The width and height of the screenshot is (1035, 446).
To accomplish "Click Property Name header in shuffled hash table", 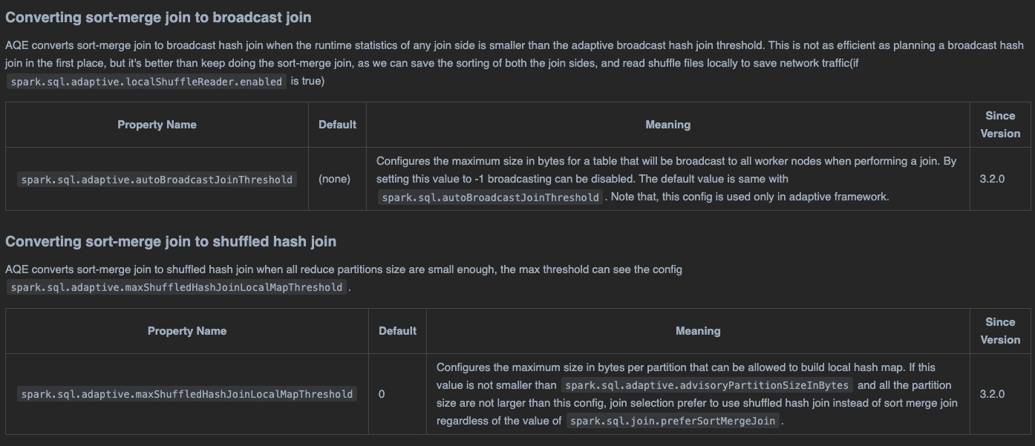I will pos(187,331).
